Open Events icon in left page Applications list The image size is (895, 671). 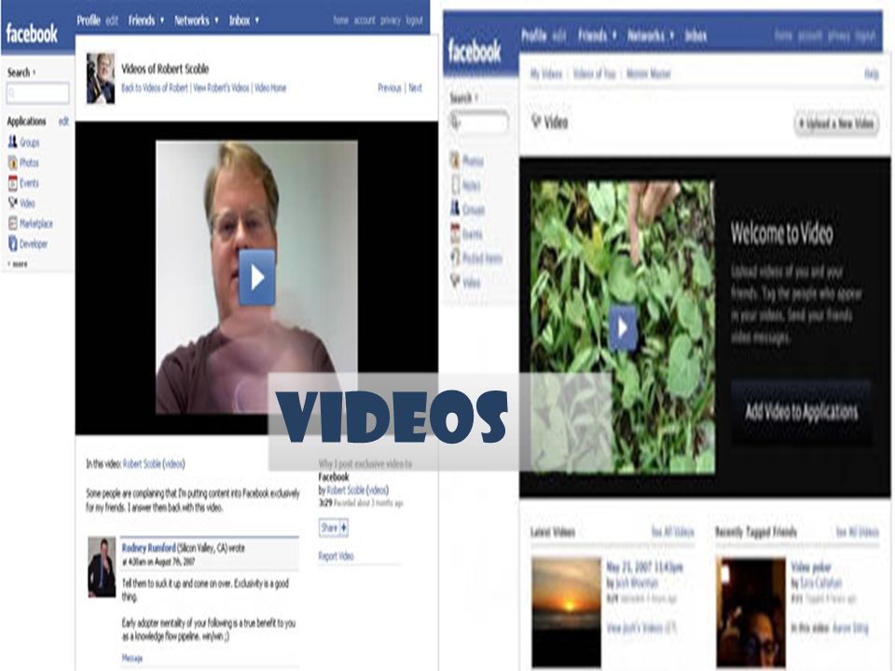tap(12, 183)
